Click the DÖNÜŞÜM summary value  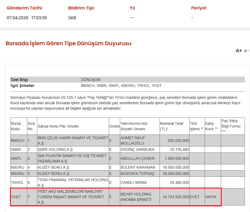(90, 80)
